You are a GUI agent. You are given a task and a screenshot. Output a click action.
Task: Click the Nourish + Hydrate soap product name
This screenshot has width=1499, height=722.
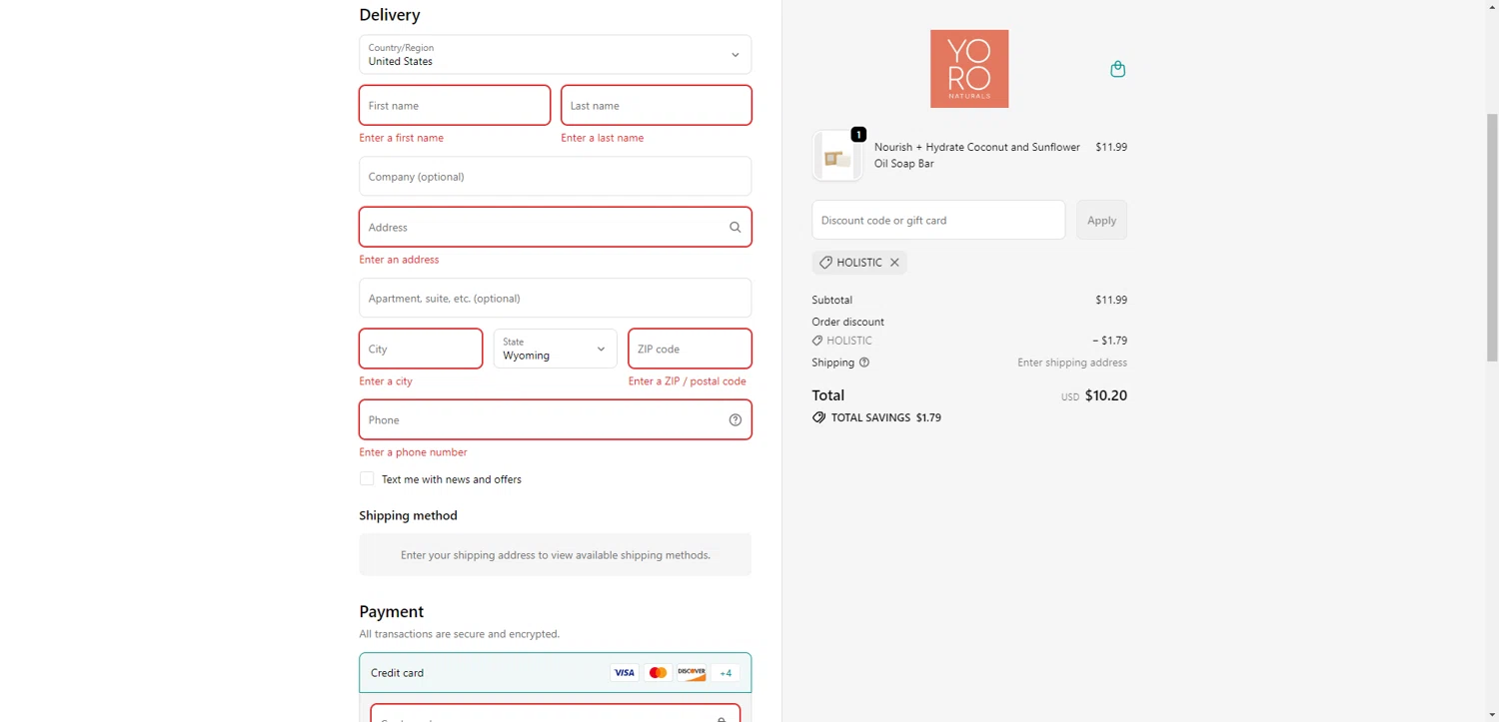click(x=977, y=155)
